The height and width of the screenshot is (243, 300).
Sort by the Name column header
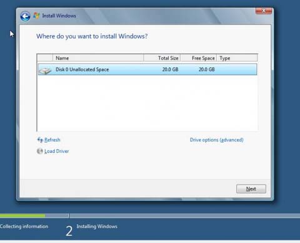98,58
